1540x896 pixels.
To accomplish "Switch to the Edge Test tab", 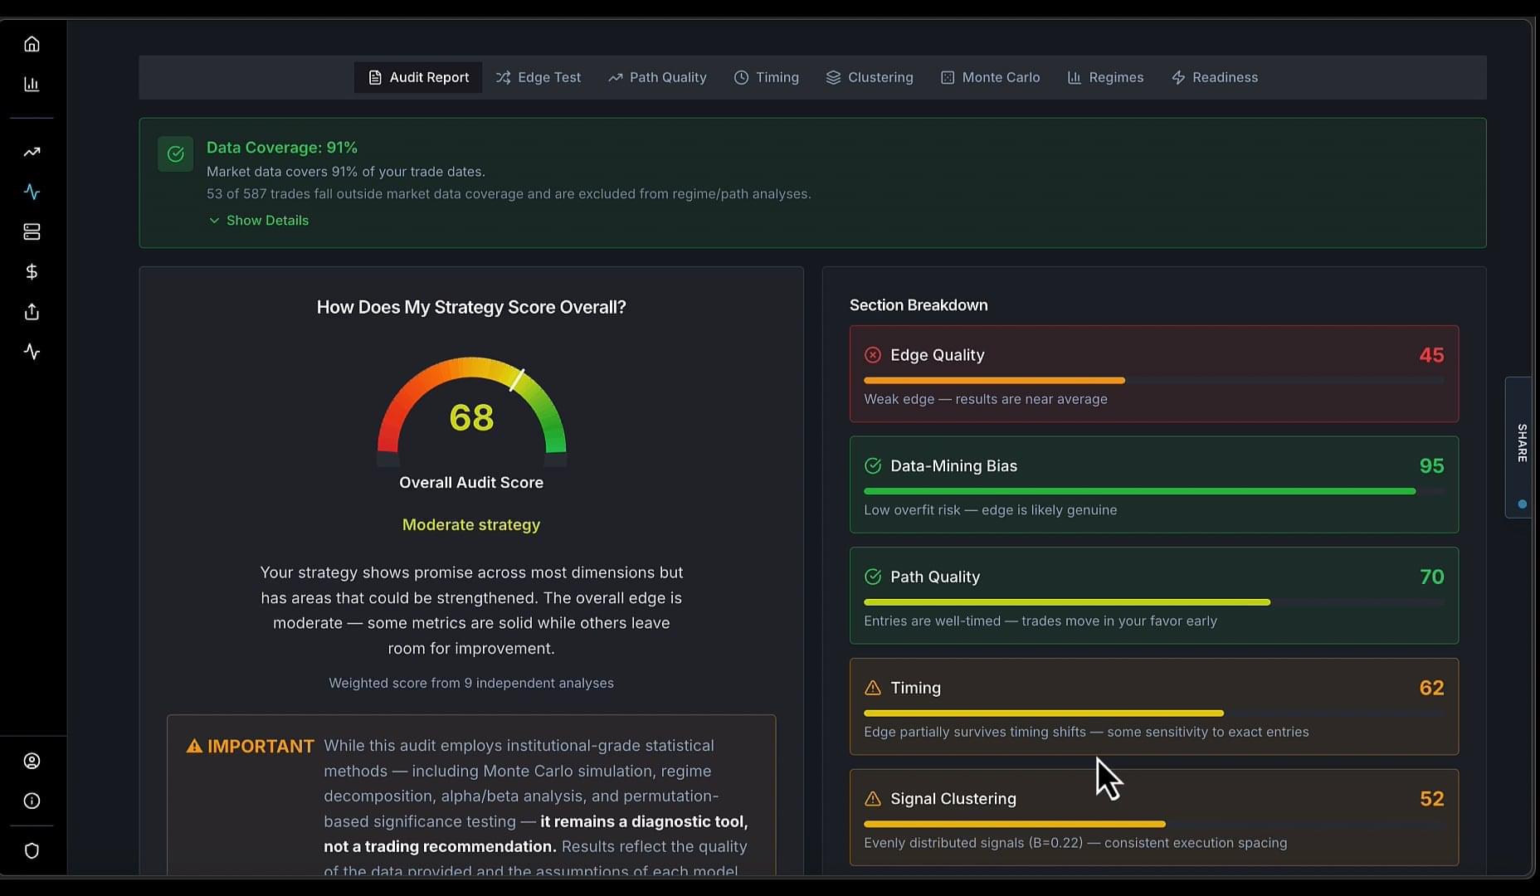I will [539, 77].
